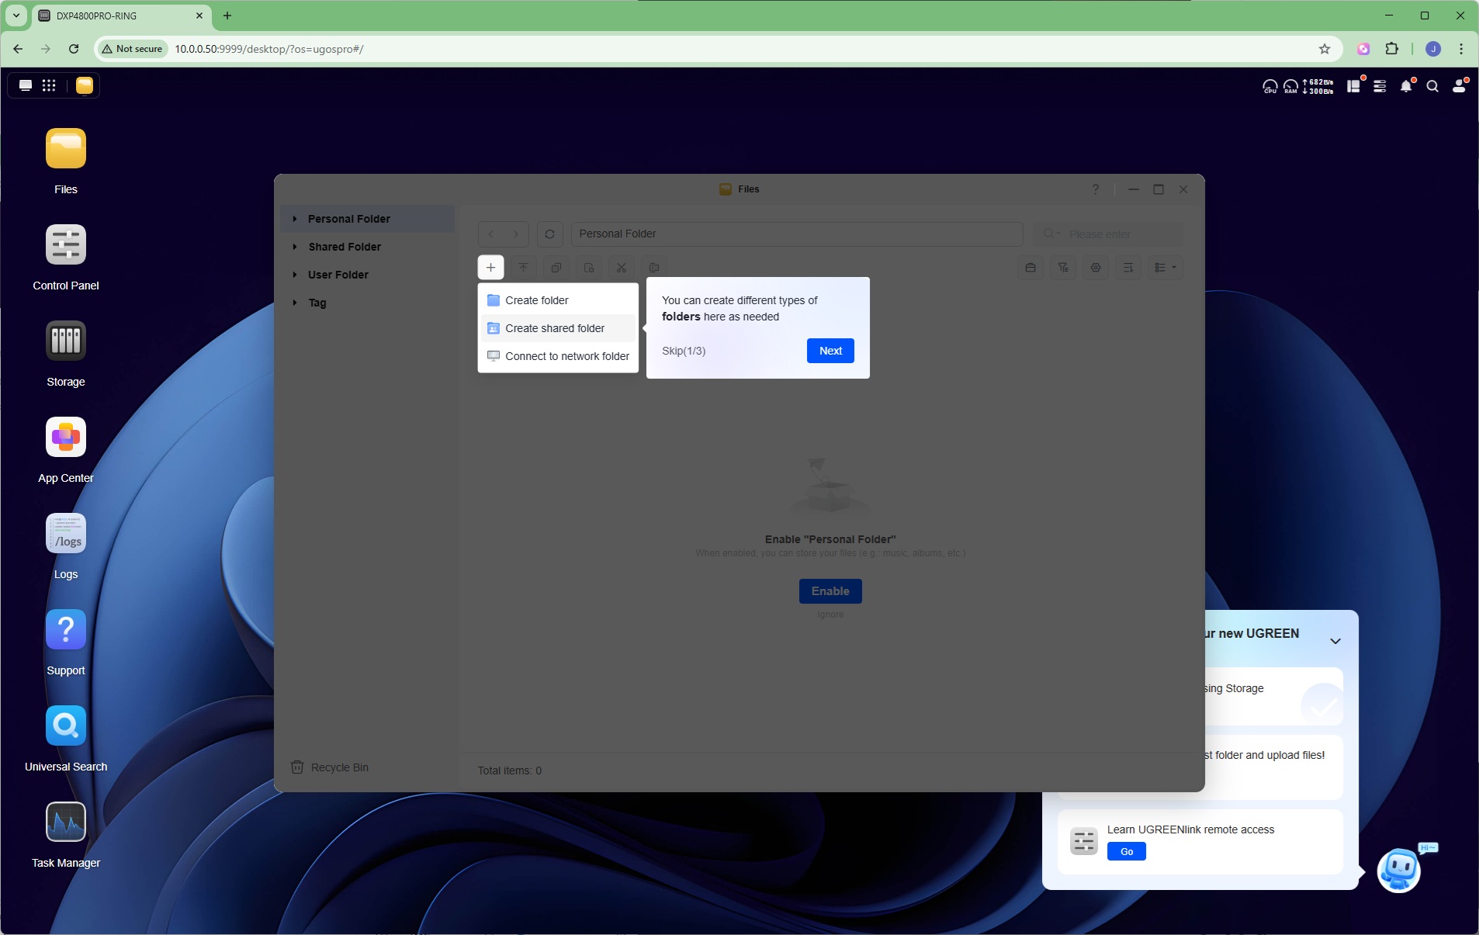Click the notification bell icon

click(1406, 86)
